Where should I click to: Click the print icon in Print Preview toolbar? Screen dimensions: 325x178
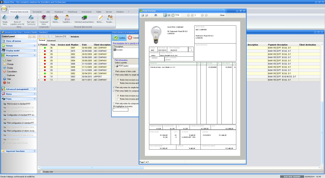[x=143, y=15]
